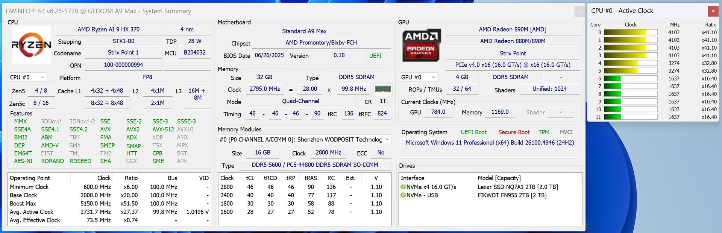Click the FP8 platform field
Image resolution: width=722 pixels, height=233 pixels.
coord(147,77)
